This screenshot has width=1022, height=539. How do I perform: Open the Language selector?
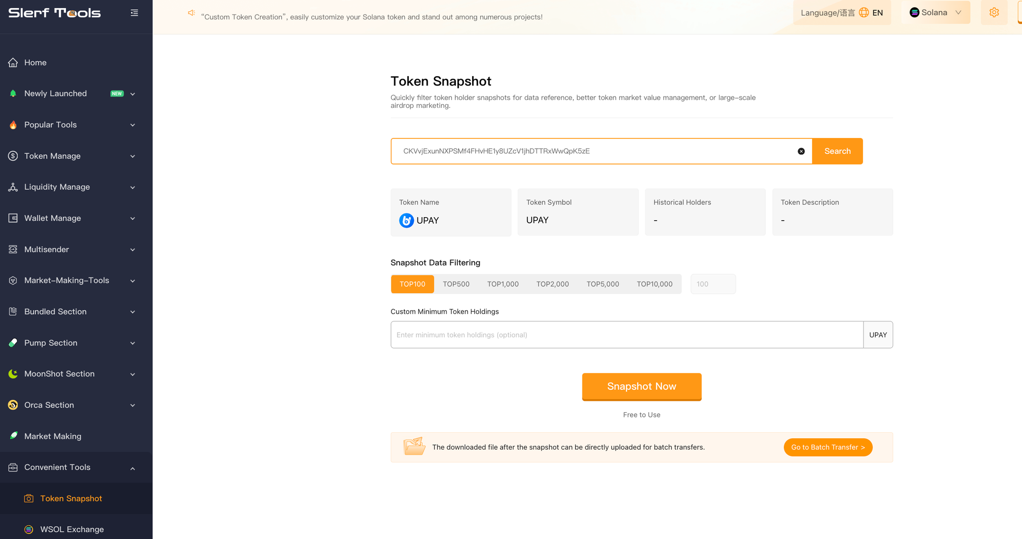point(842,13)
